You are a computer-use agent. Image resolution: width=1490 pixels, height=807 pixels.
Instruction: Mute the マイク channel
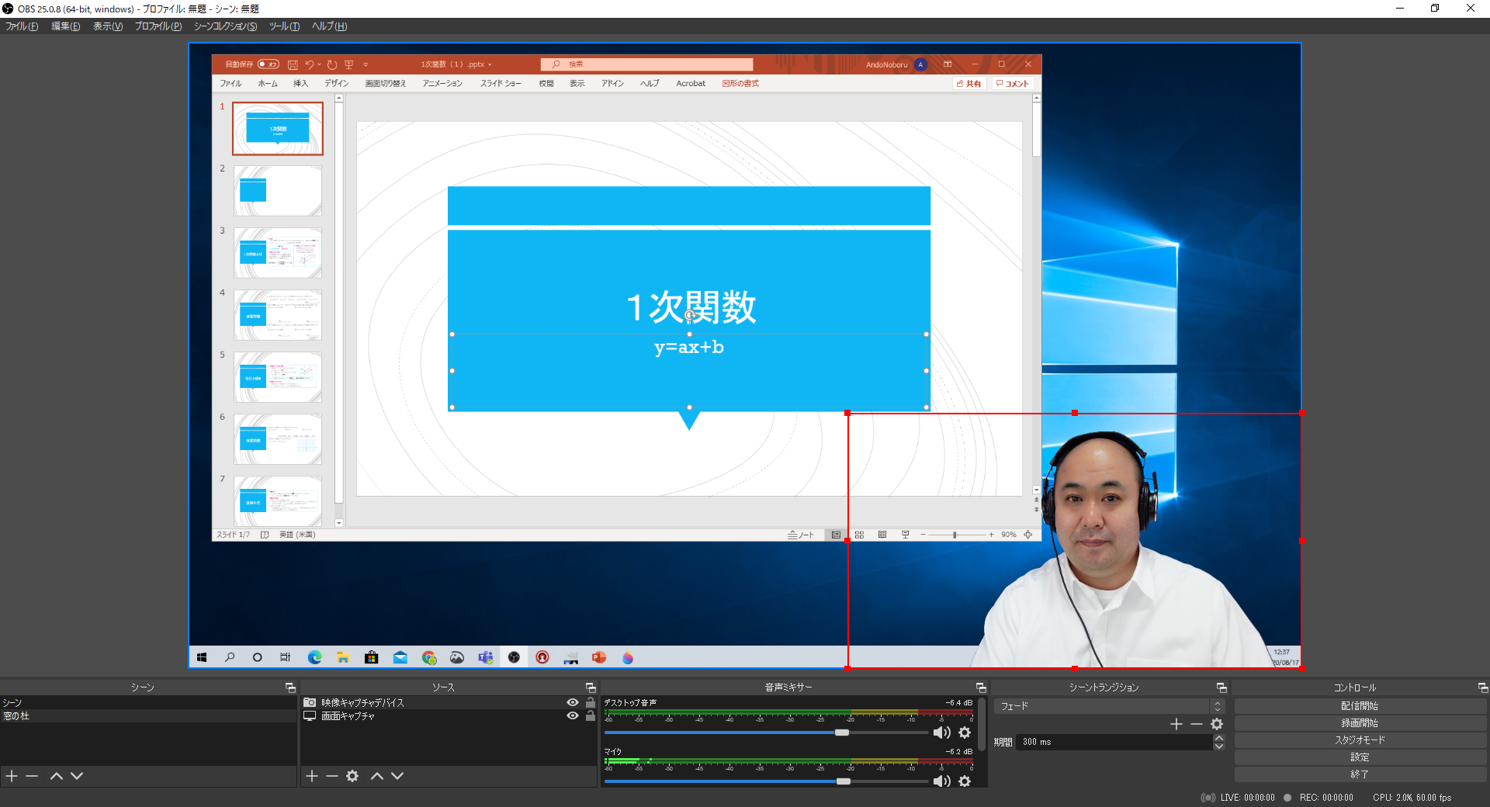click(942, 781)
